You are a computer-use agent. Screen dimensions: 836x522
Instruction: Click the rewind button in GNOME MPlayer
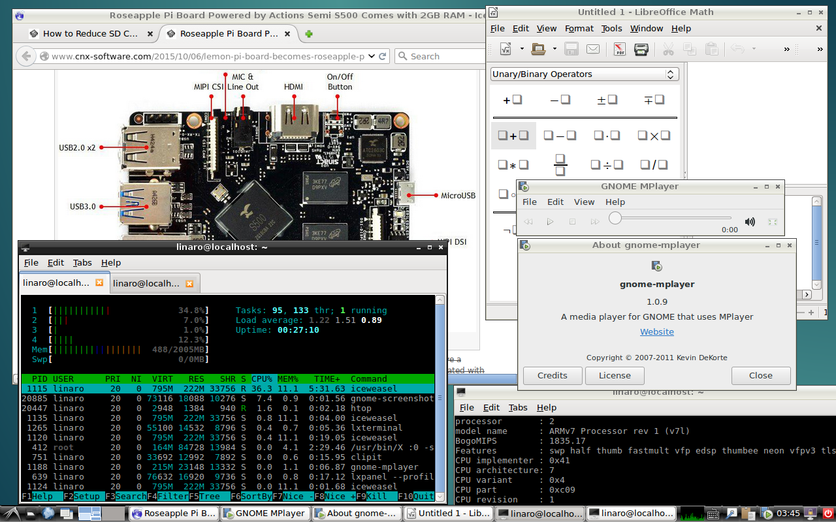point(528,222)
